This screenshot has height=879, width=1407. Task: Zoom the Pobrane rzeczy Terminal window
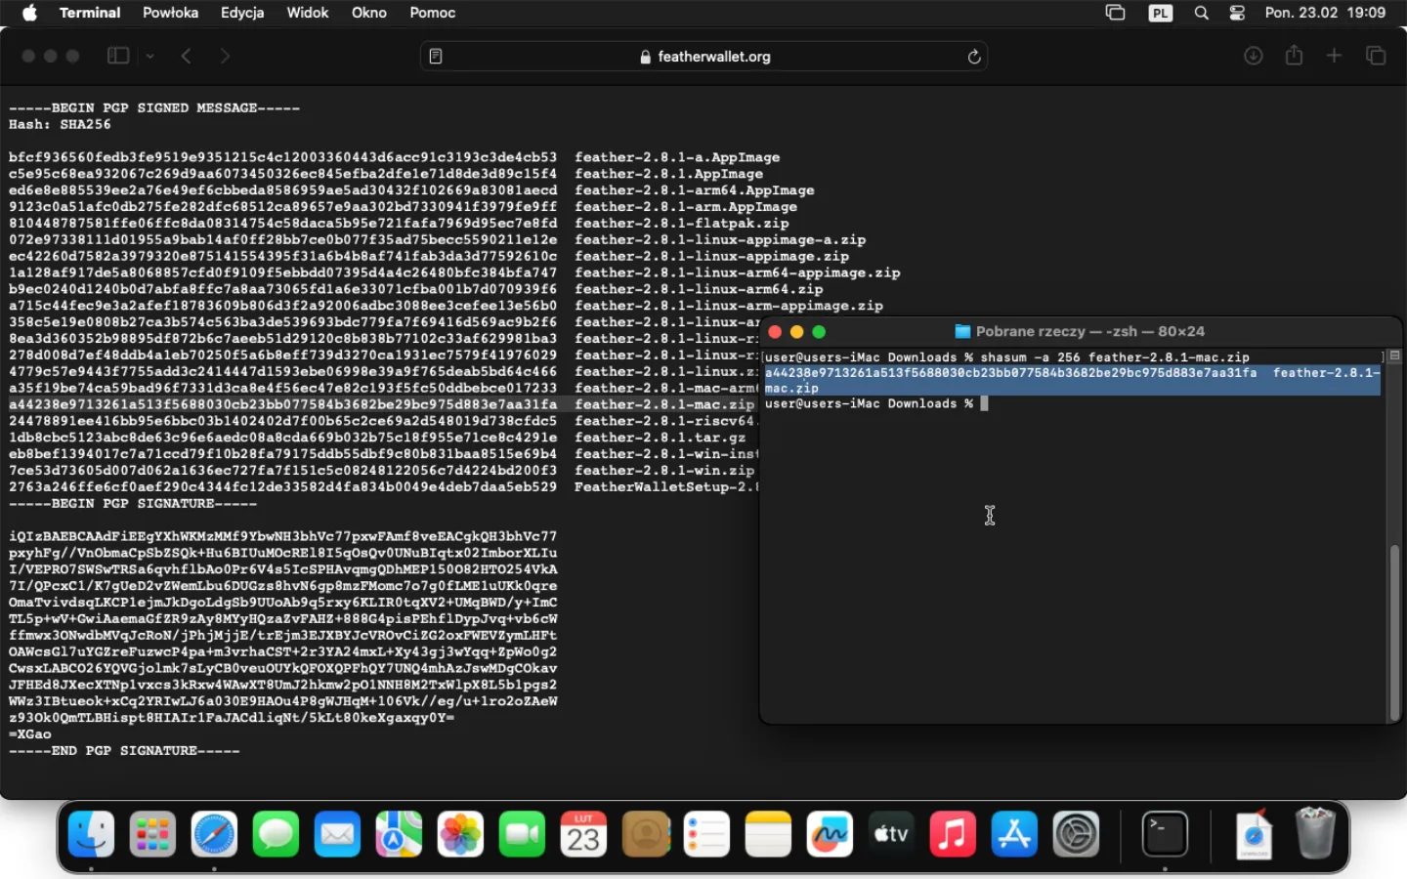(819, 332)
